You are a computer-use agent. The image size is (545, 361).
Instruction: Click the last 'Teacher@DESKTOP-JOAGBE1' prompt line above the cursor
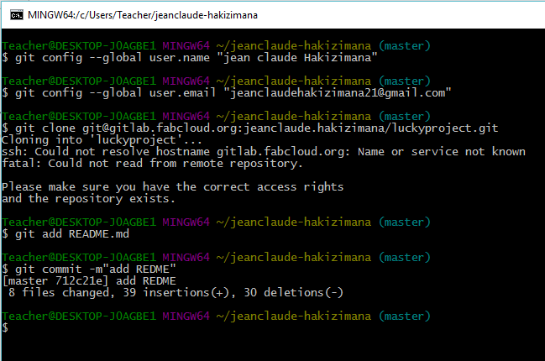[216, 317]
